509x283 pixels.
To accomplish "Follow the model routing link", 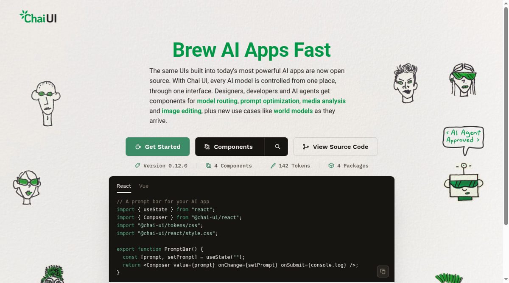I will (x=218, y=101).
